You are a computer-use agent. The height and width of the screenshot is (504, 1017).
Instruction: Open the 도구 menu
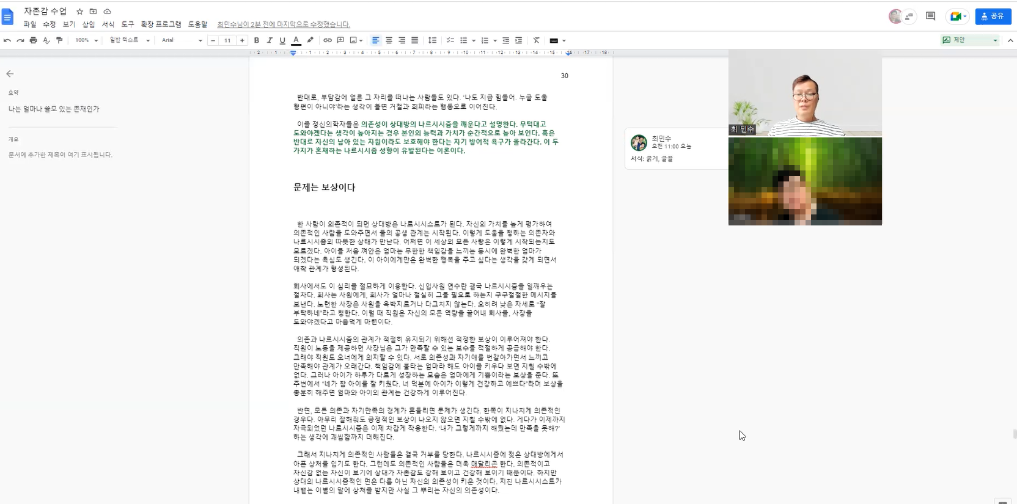[x=128, y=24]
